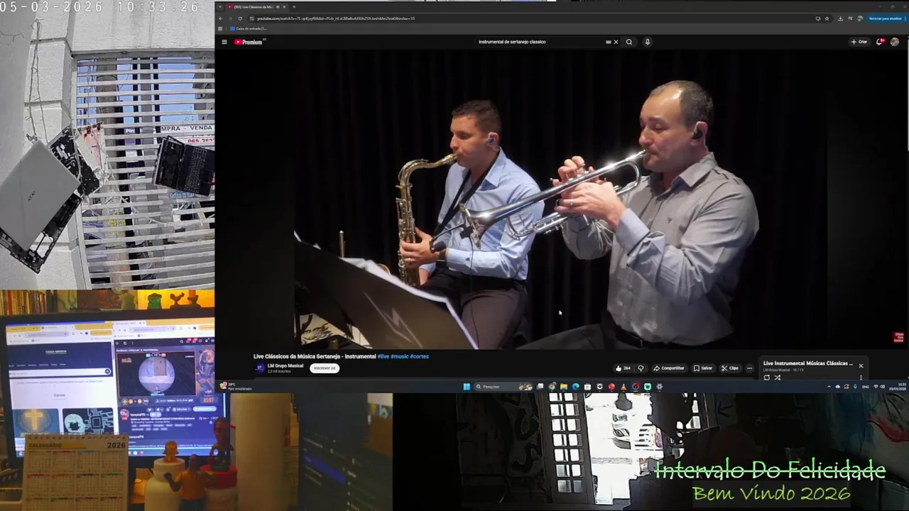Reload the page in the browser toolbar
909x511 pixels.
(239, 18)
